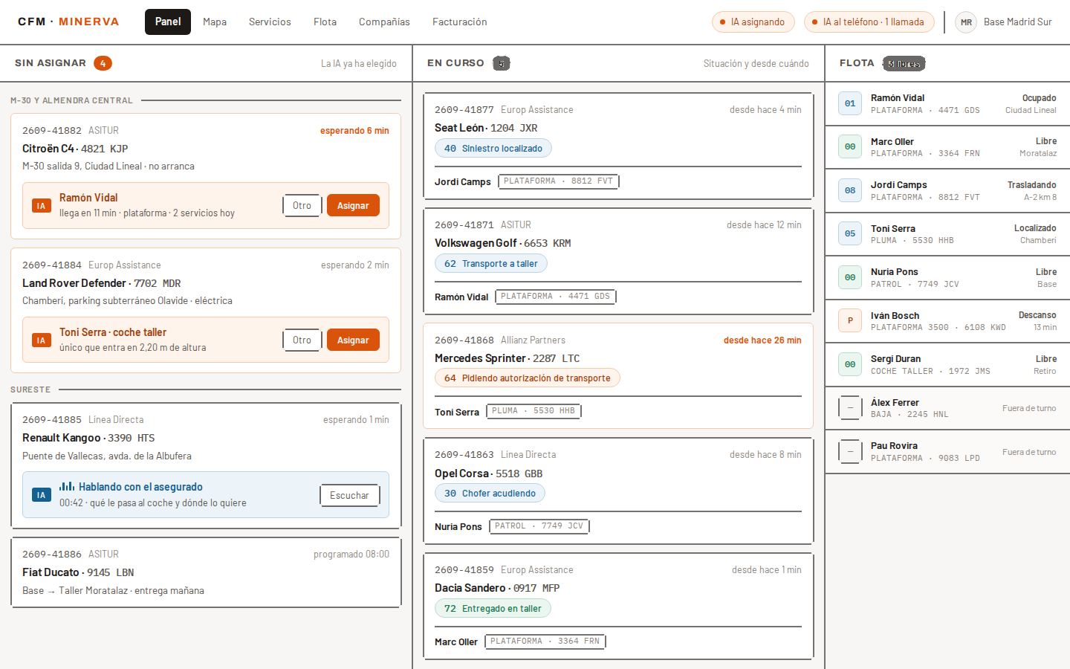Open the Renault Kangoo card title
The height and width of the screenshot is (669, 1070).
88,437
